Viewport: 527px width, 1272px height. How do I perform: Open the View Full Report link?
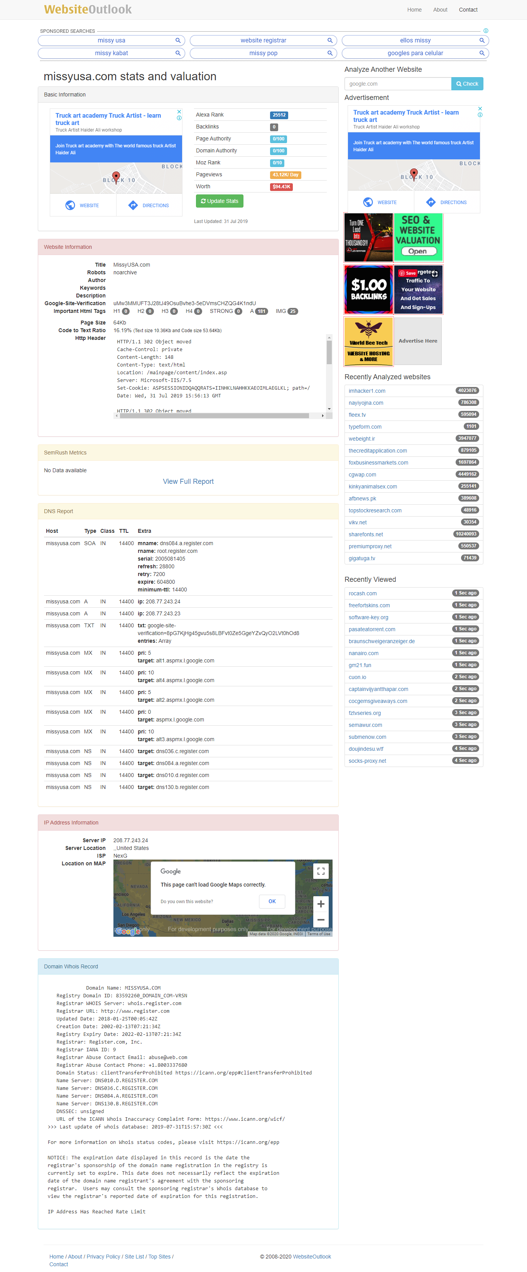[x=188, y=481]
